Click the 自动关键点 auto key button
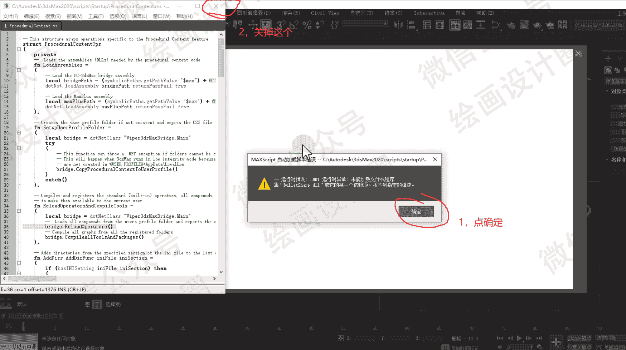 click(x=579, y=338)
